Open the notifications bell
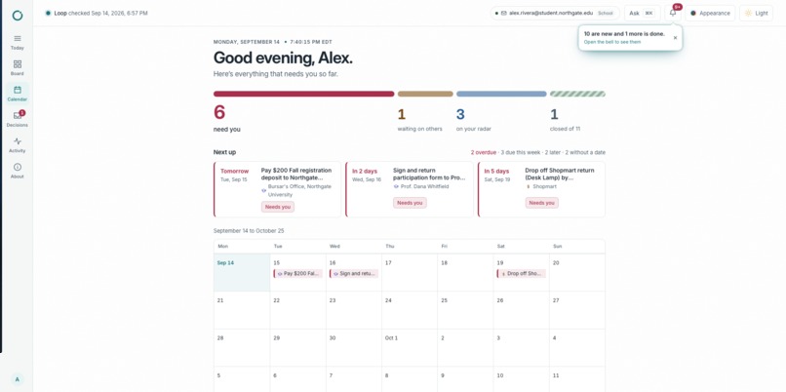 coord(673,13)
